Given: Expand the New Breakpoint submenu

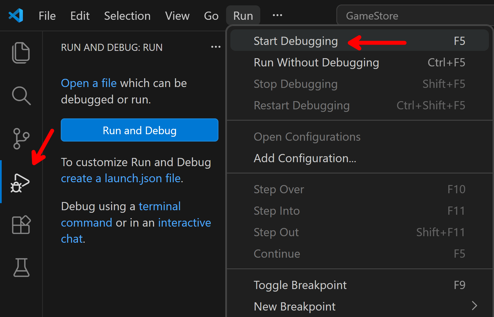Looking at the screenshot, I should [359, 307].
